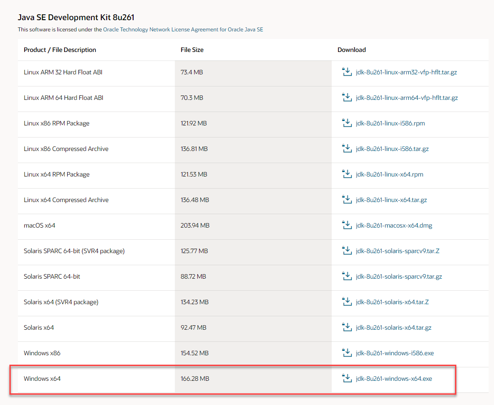The height and width of the screenshot is (405, 494).
Task: Click download icon for linux-i586.tar.gz
Action: [347, 148]
